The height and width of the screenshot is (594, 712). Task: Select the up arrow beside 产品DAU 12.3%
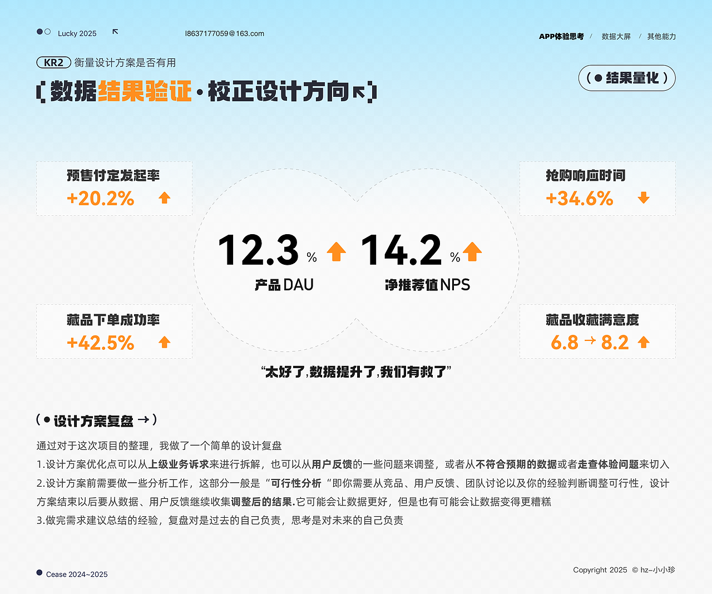336,251
